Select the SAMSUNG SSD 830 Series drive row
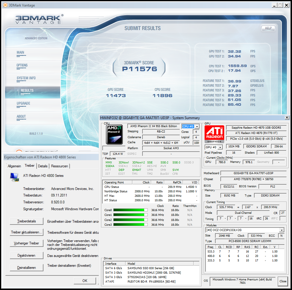The width and height of the screenshot is (292, 290). click(x=151, y=268)
